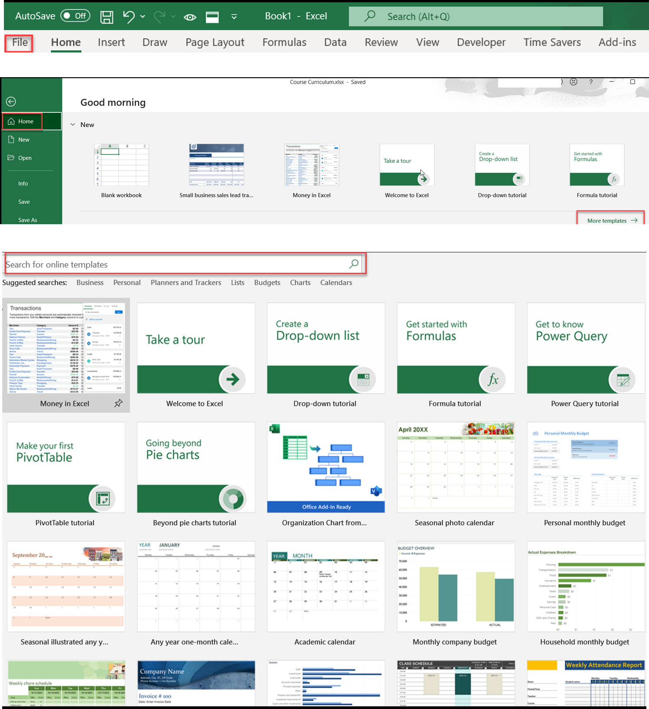Open the Developer tab

point(481,42)
